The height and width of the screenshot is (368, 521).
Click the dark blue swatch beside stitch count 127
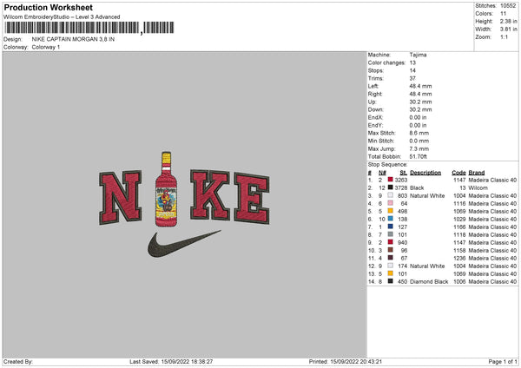(391, 227)
